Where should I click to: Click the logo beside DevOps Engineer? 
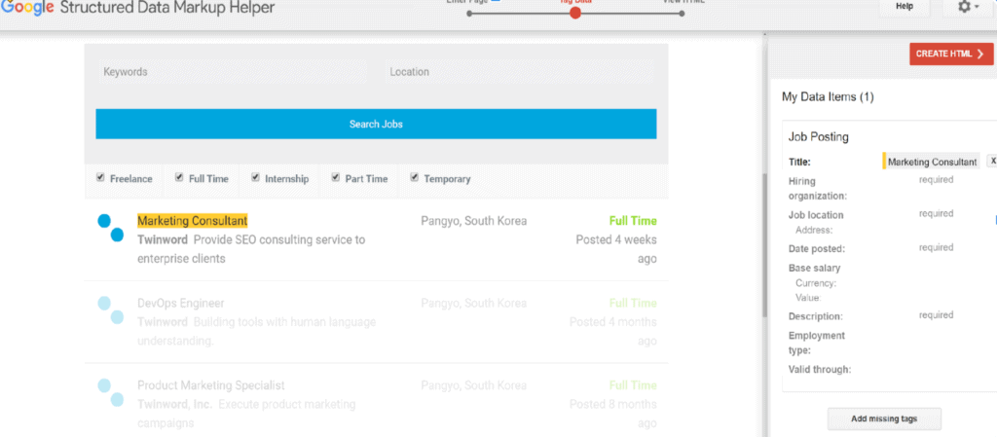click(x=111, y=310)
